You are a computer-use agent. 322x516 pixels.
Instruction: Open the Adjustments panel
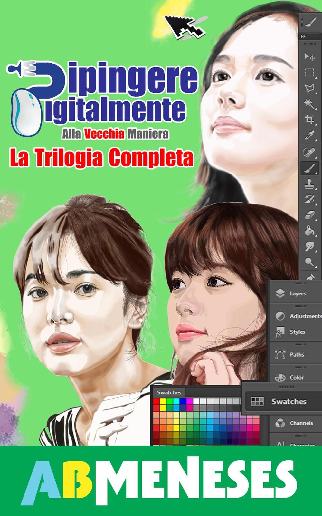point(305,316)
